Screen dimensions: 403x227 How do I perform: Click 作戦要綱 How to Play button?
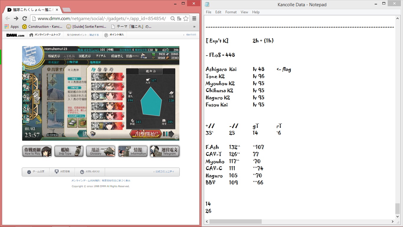click(37, 151)
